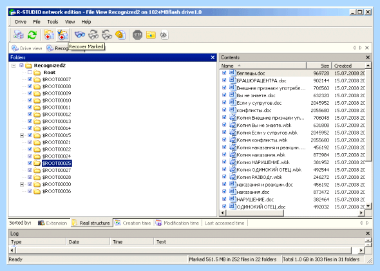Uncheck the $ROOT00025 folder checkbox
The width and height of the screenshot is (380, 271).
[30, 163]
